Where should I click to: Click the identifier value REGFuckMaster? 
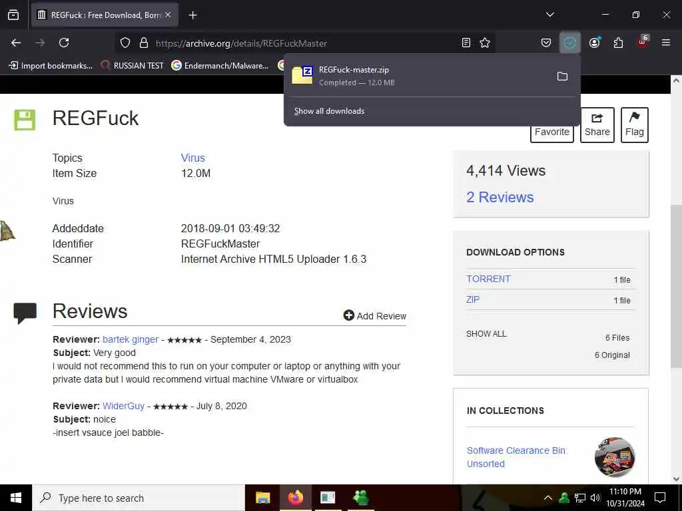coord(220,244)
